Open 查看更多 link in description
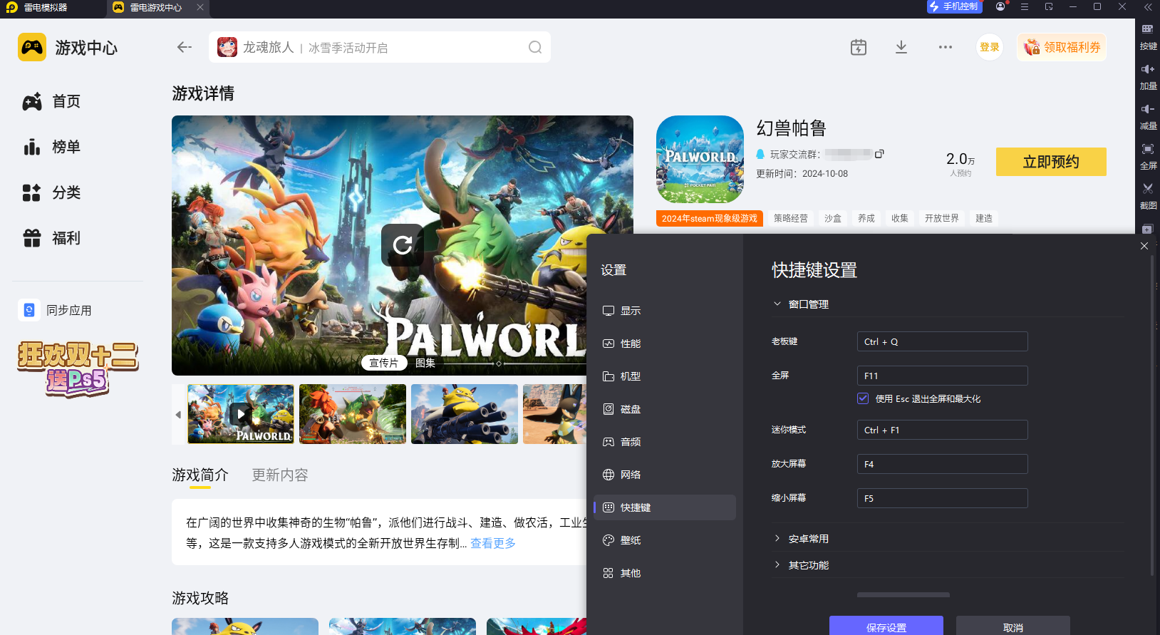 (x=493, y=543)
